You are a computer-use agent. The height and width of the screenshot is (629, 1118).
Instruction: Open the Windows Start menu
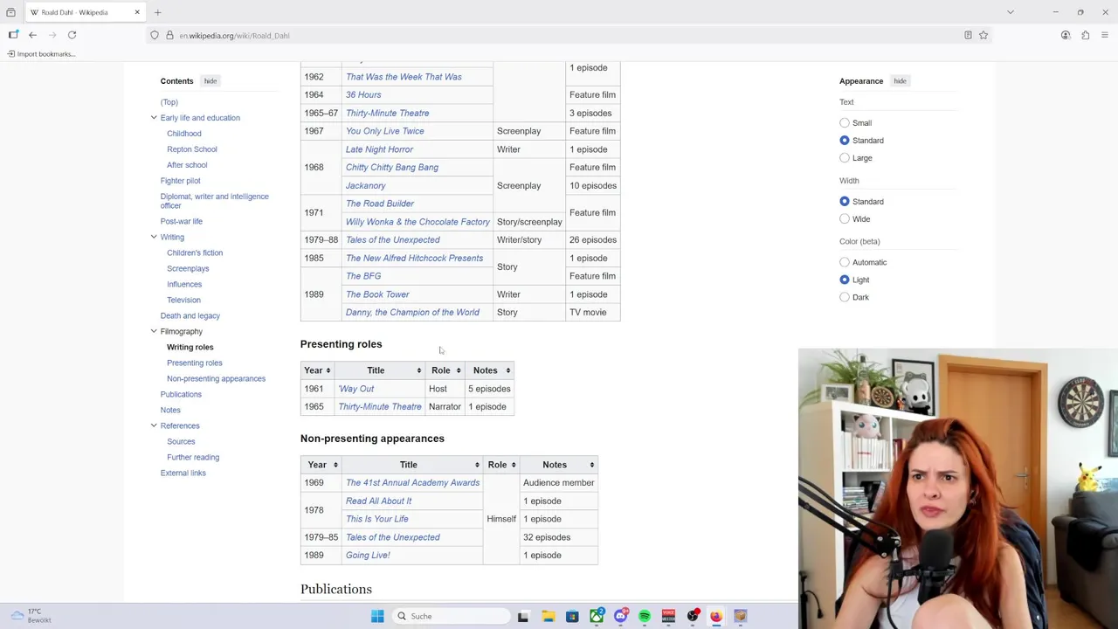[x=377, y=616]
